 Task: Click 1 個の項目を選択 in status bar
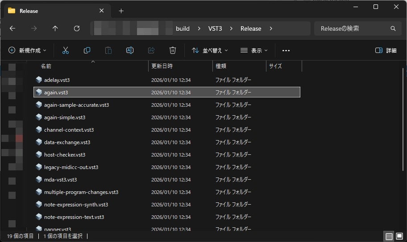click(x=63, y=236)
